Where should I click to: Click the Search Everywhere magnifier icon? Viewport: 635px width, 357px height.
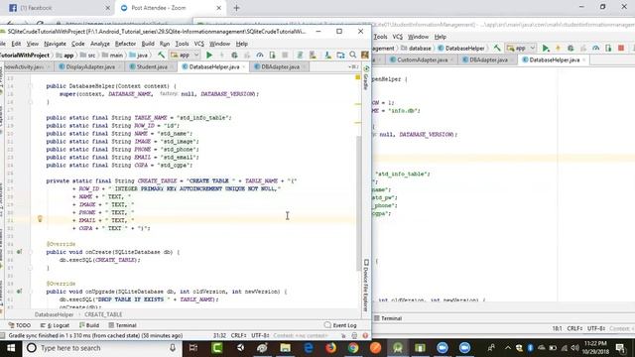[353, 56]
